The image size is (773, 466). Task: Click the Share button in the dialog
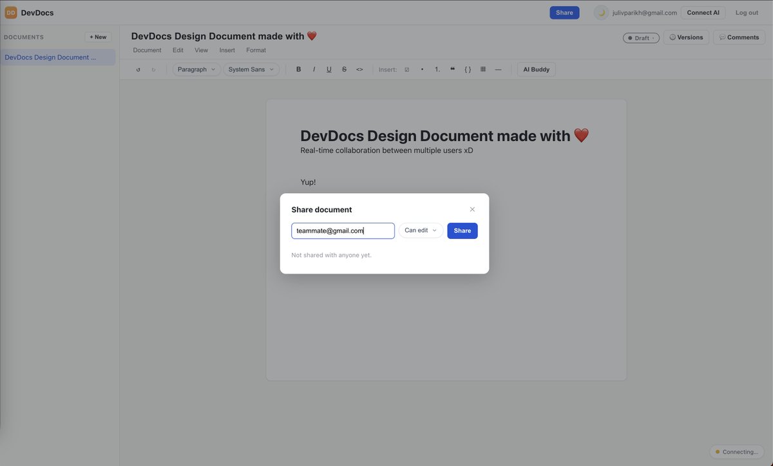[463, 230]
